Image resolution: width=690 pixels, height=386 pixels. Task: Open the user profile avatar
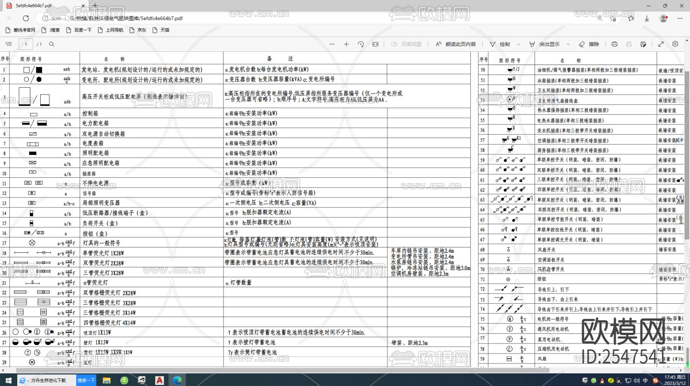(x=664, y=18)
